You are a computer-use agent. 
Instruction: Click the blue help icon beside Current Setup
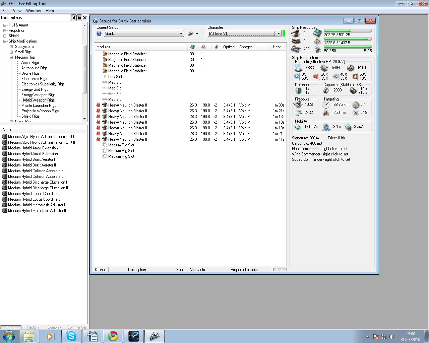pyautogui.click(x=99, y=33)
